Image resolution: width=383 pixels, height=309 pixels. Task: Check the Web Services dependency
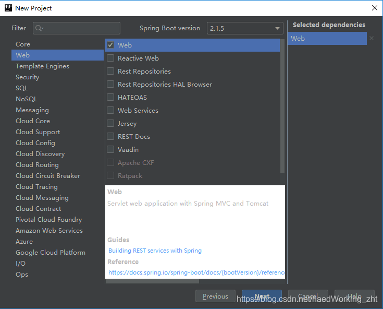coord(110,110)
